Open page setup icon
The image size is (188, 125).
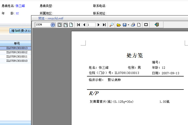point(139,25)
